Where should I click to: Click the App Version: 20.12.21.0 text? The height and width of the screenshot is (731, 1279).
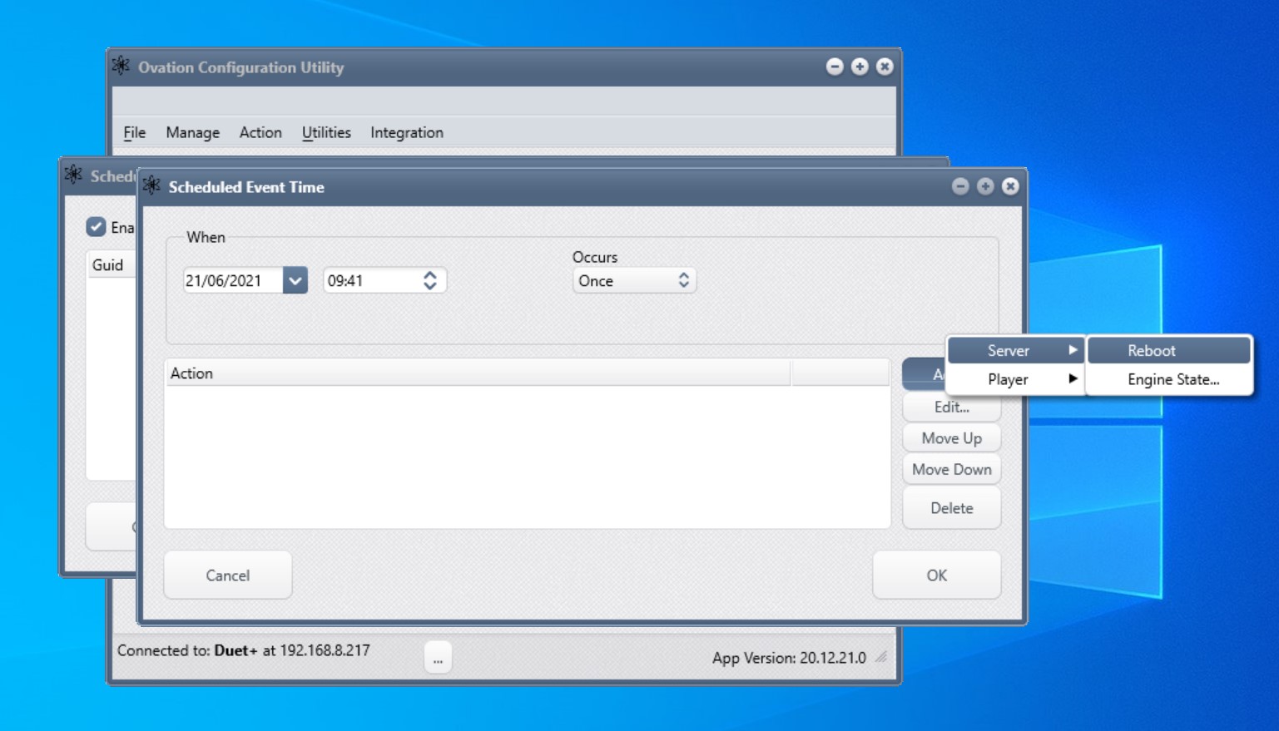pos(789,658)
